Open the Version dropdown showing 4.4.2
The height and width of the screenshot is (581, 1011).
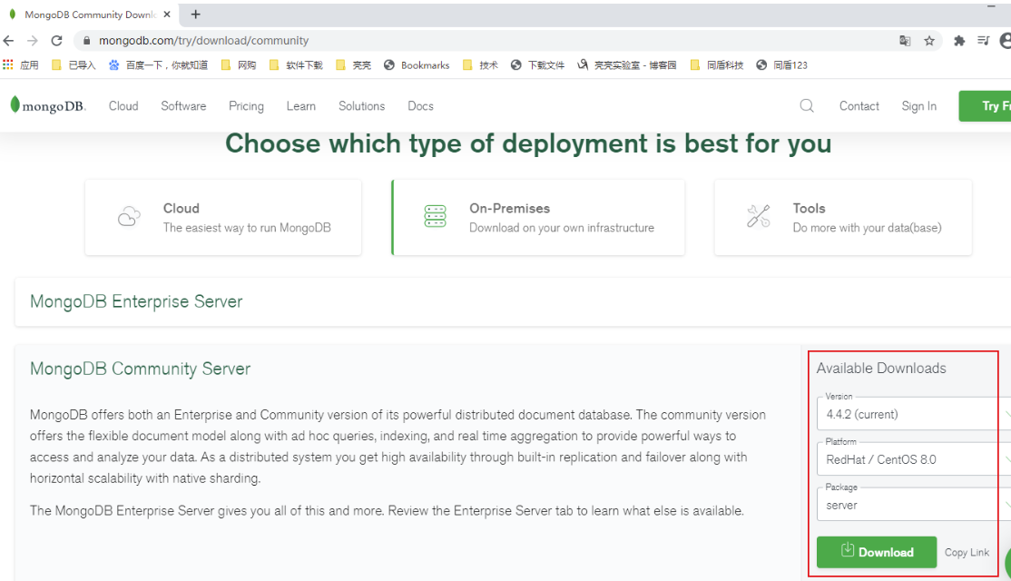(914, 414)
